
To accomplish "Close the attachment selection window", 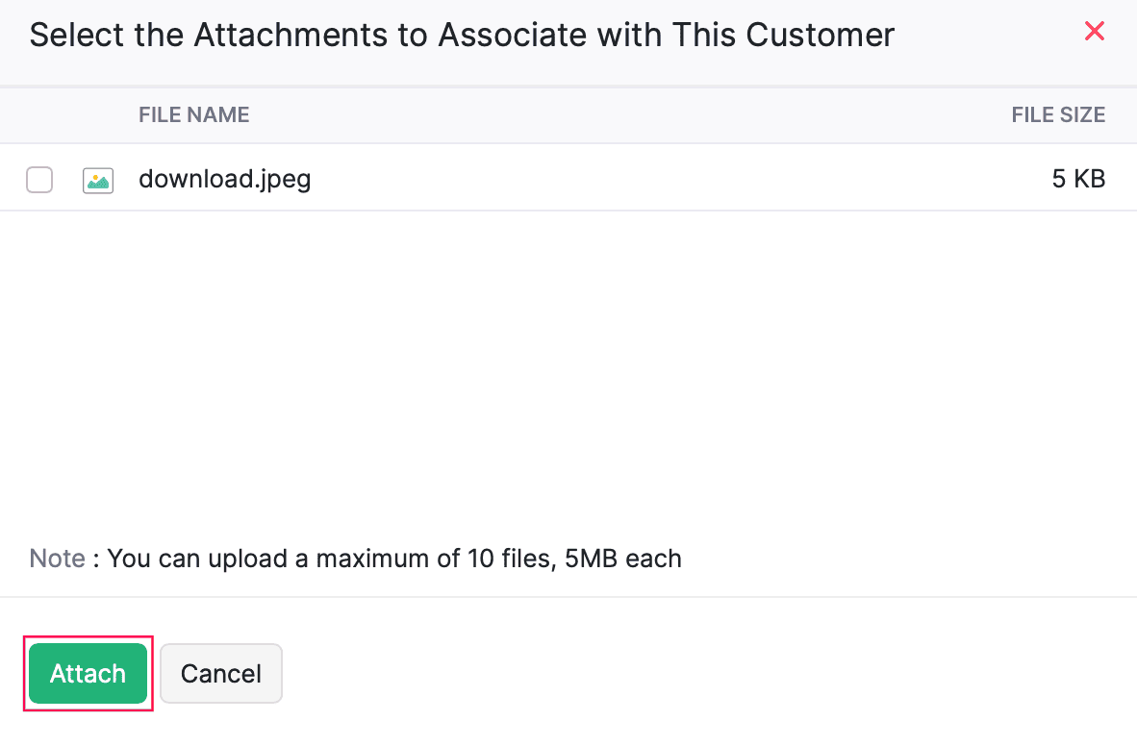I will point(1095,31).
